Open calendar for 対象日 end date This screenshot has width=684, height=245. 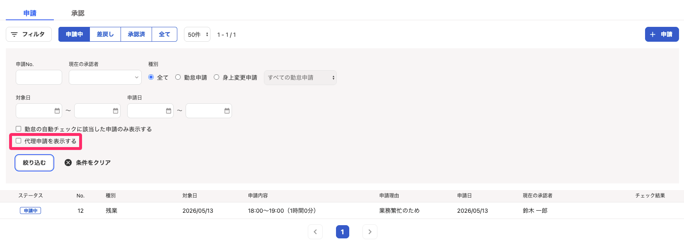pos(116,111)
